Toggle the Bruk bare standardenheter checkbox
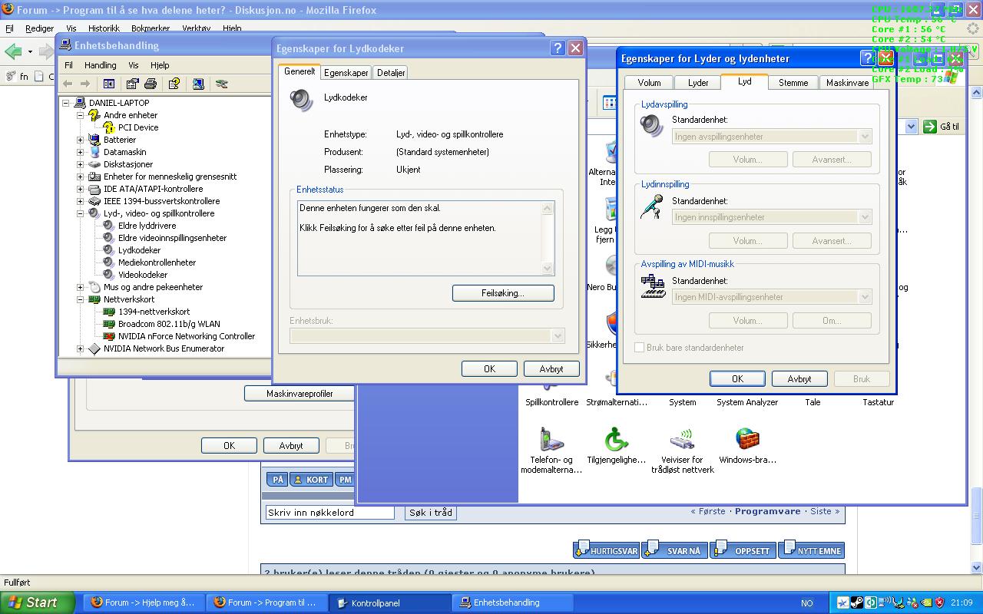Image resolution: width=983 pixels, height=614 pixels. coord(639,348)
